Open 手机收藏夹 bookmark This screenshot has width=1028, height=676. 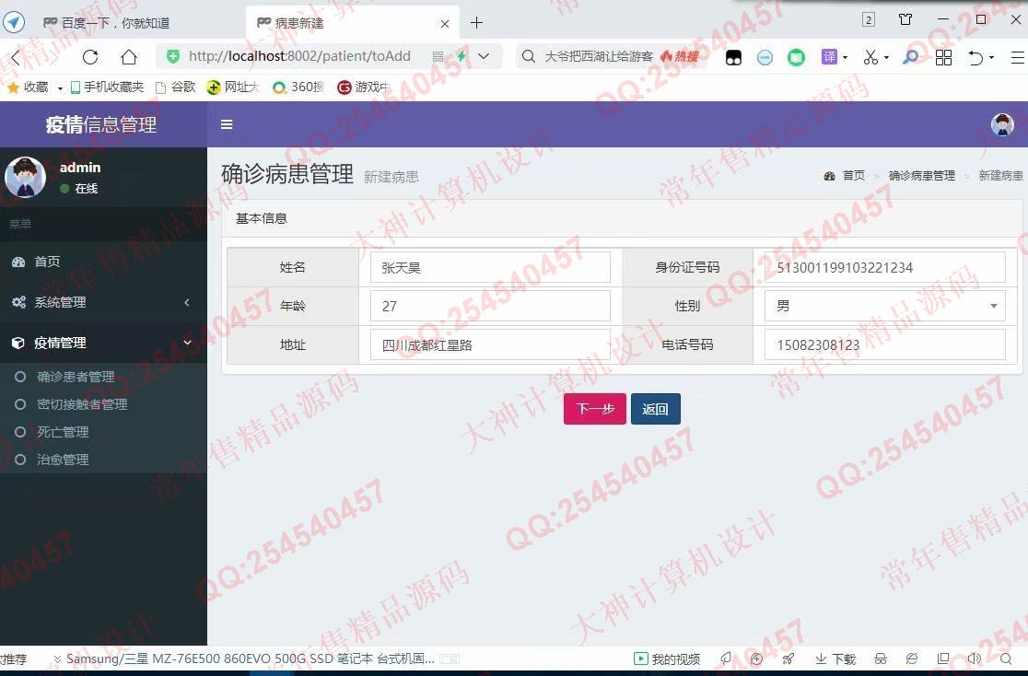(107, 87)
